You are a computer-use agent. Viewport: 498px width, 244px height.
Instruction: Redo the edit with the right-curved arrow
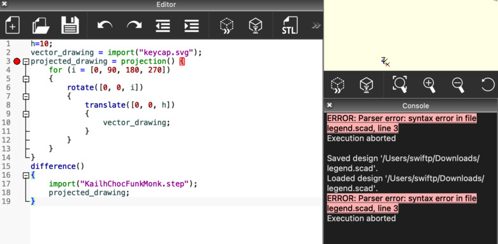tap(134, 25)
